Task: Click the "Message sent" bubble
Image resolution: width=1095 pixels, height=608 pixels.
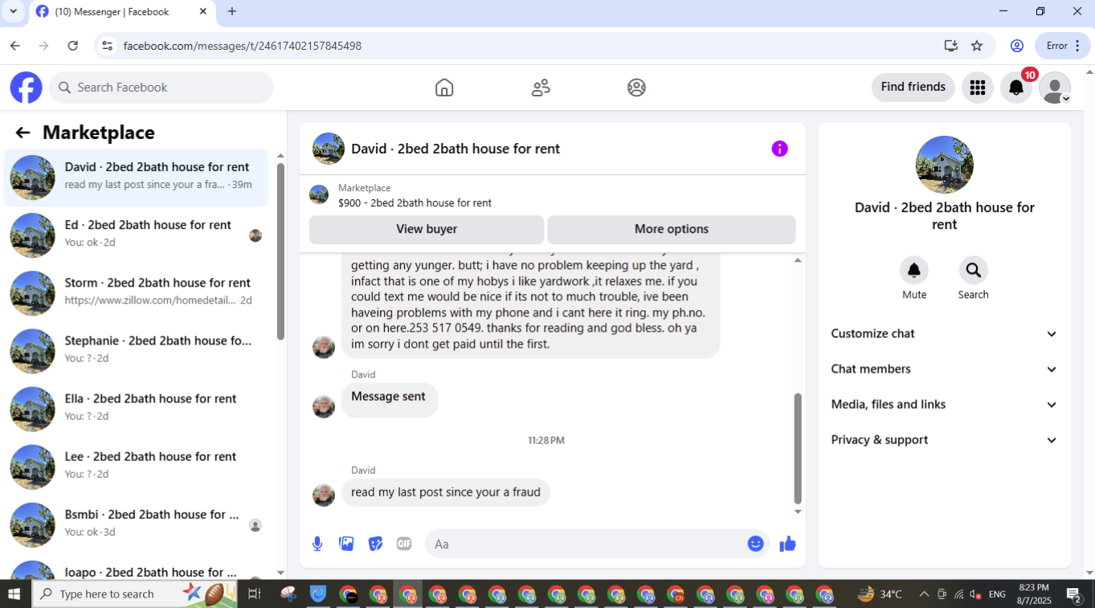Action: tap(390, 399)
